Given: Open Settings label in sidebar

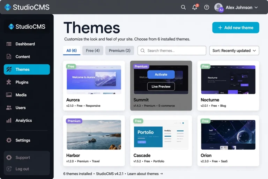Looking at the screenshot, I should pyautogui.click(x=23, y=140).
